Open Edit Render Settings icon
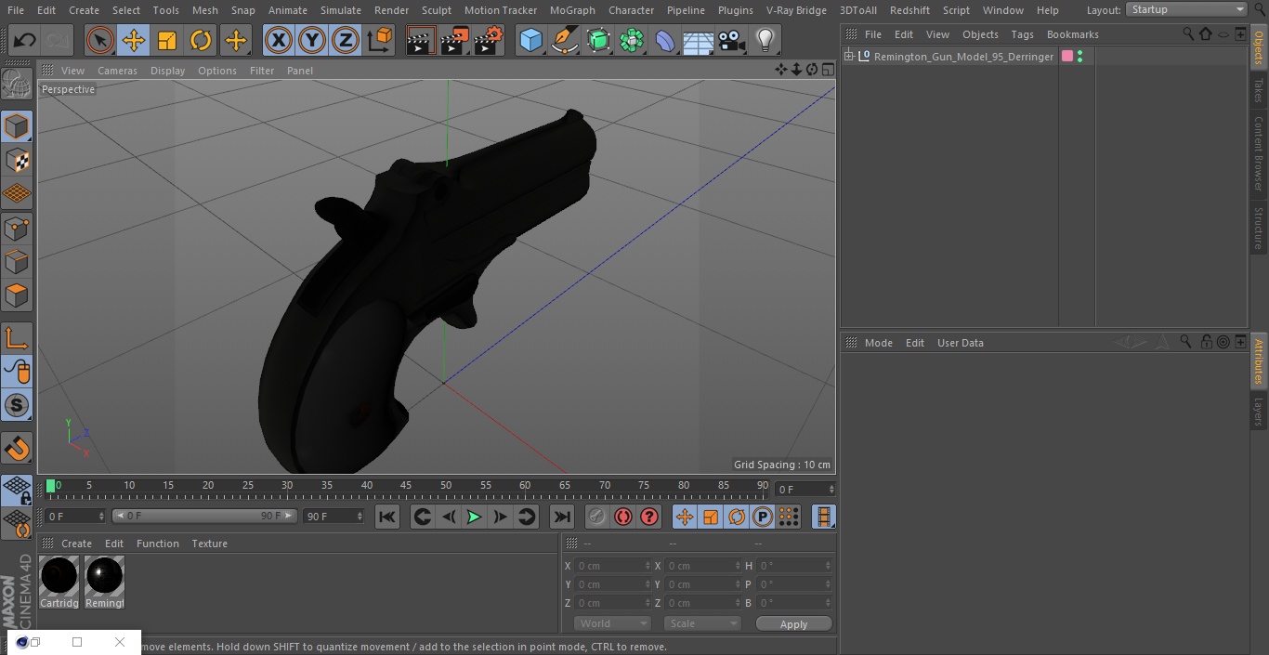This screenshot has width=1269, height=655. coord(489,41)
